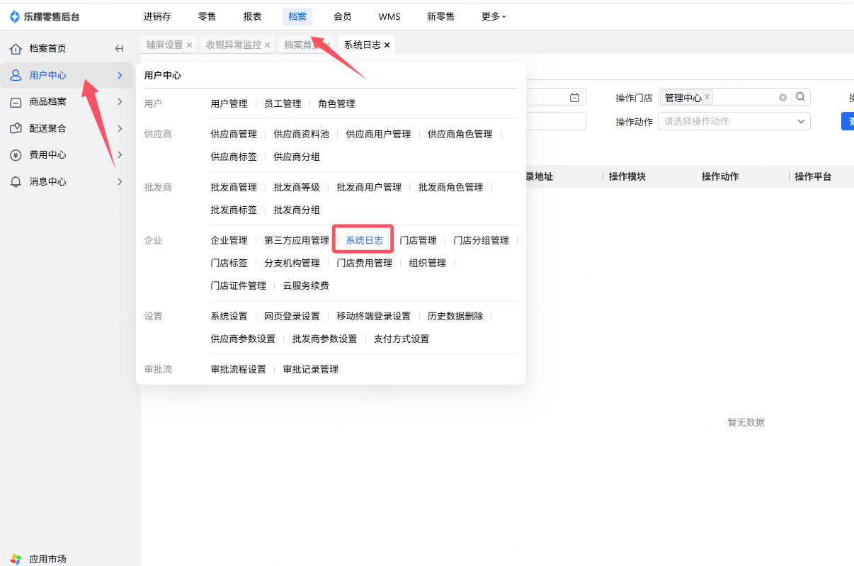854x566 pixels.
Task: Select the 档案 top menu
Action: [297, 16]
